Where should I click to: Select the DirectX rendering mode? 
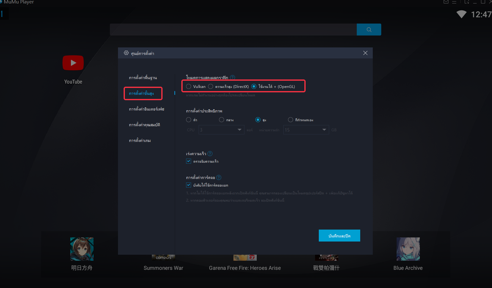tap(211, 86)
